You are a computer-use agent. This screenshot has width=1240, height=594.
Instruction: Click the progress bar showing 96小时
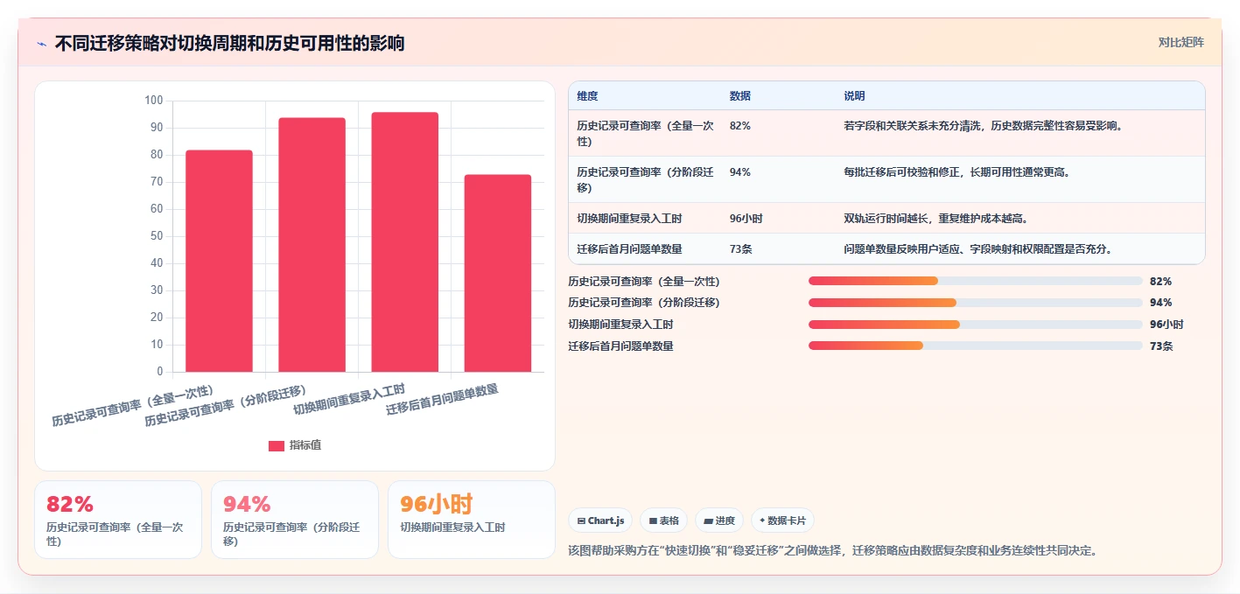[976, 325]
